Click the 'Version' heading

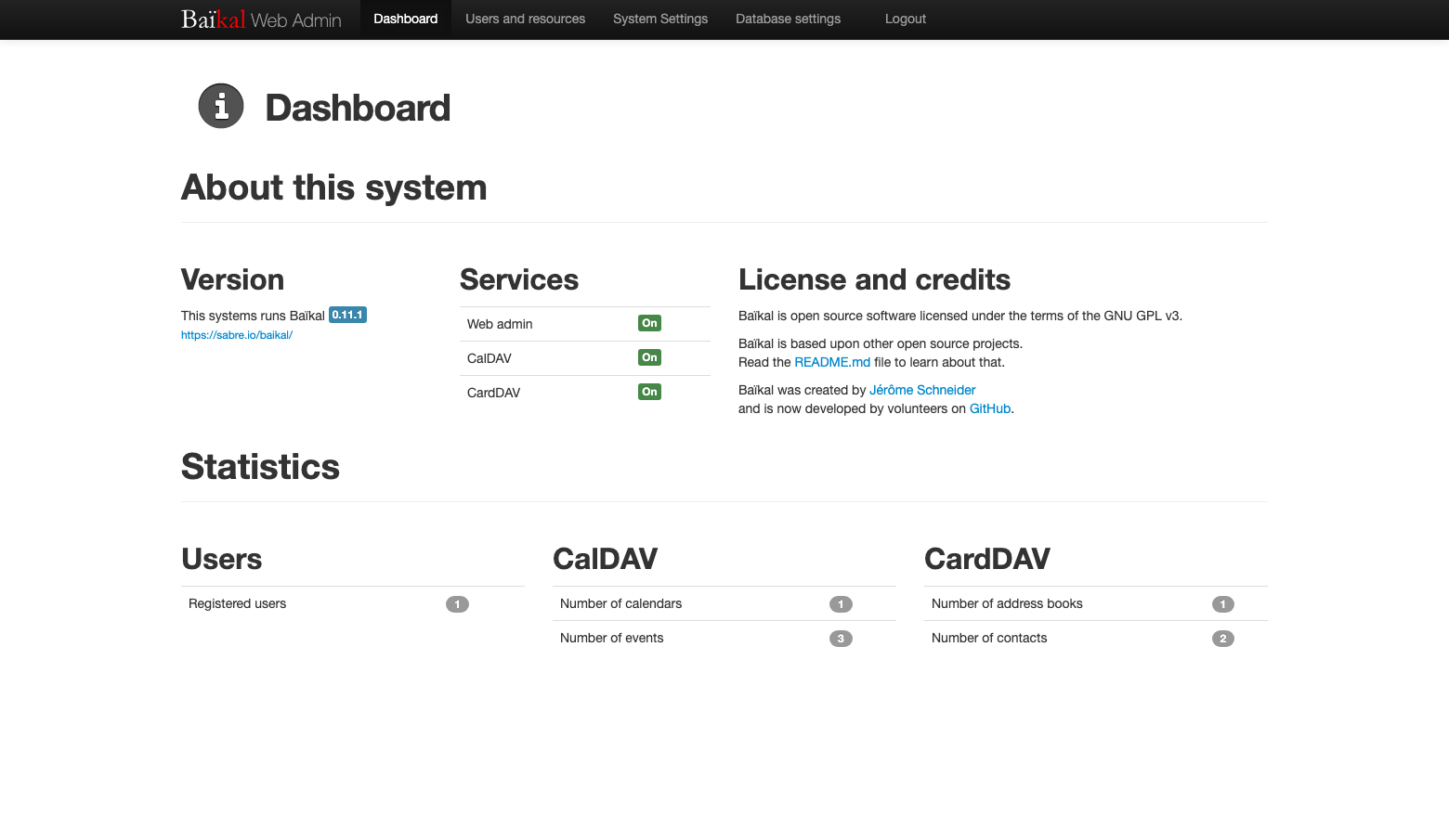coord(232,279)
